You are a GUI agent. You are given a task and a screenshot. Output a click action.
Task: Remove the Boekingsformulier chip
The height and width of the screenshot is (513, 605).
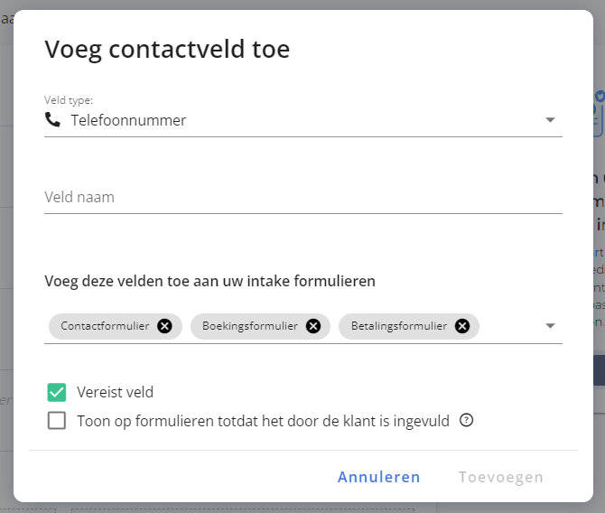click(x=313, y=326)
